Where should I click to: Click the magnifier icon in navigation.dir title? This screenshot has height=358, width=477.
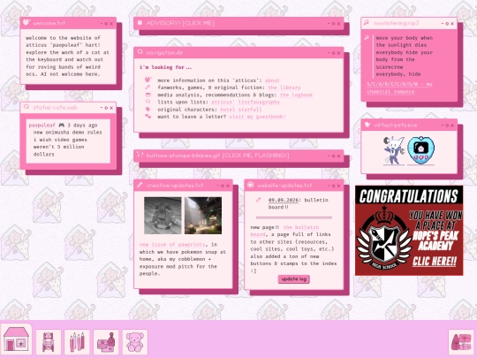[x=140, y=52]
